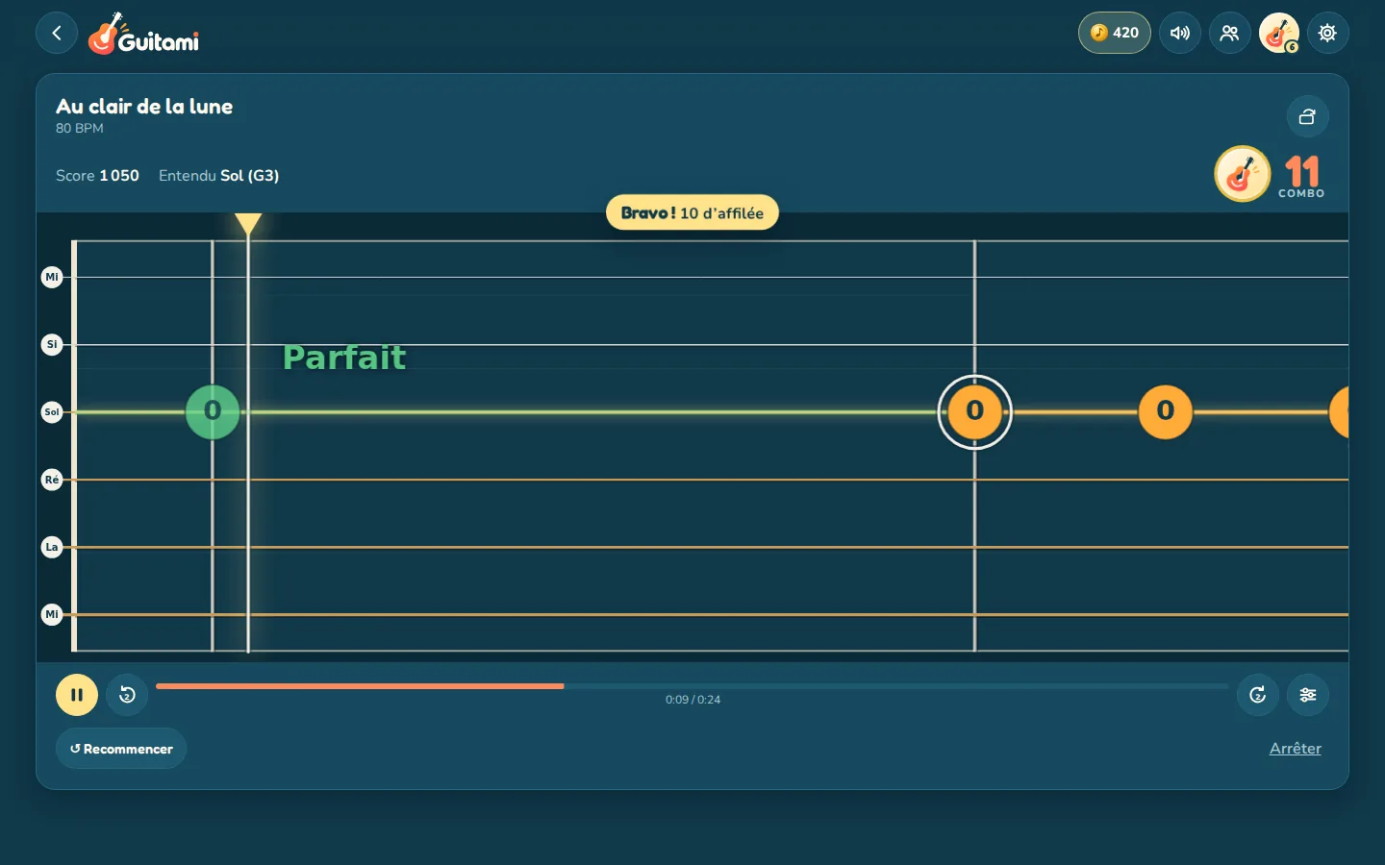Click the 0:09 / 0:24 time display
The height and width of the screenshot is (865, 1385).
(x=692, y=700)
